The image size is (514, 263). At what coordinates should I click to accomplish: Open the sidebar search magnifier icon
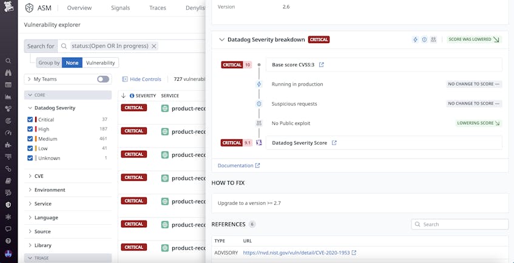pos(8,61)
